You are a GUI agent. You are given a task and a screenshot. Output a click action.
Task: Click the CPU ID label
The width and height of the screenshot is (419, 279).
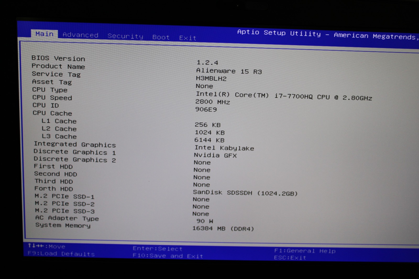[46, 105]
